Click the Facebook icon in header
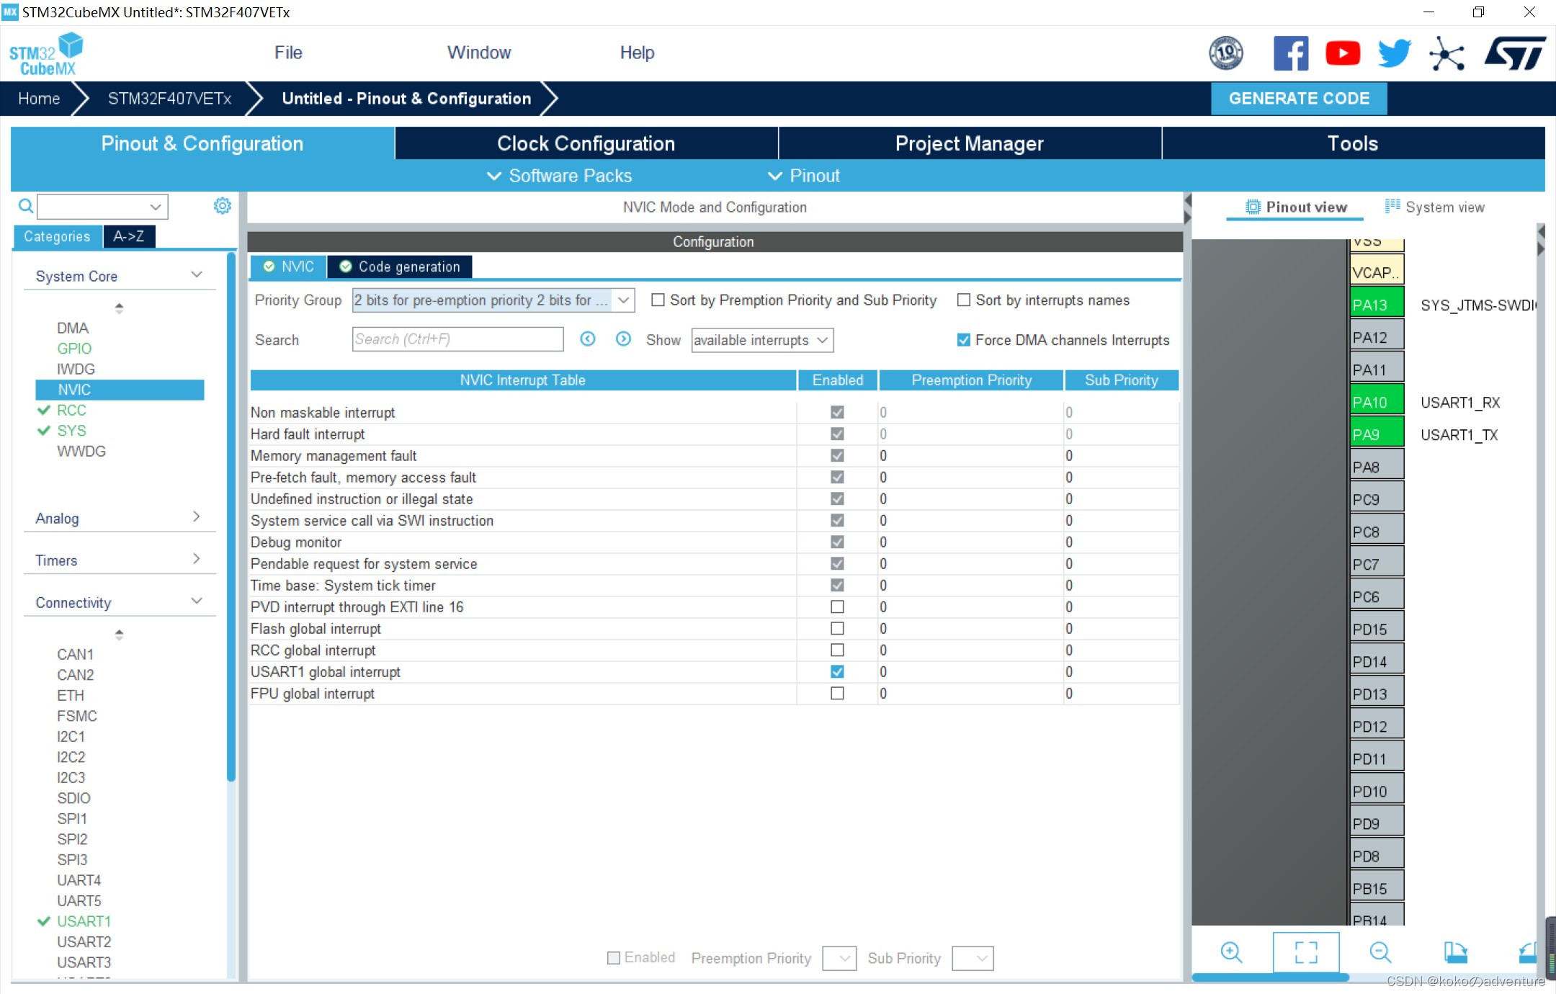The image size is (1556, 994). [1291, 53]
